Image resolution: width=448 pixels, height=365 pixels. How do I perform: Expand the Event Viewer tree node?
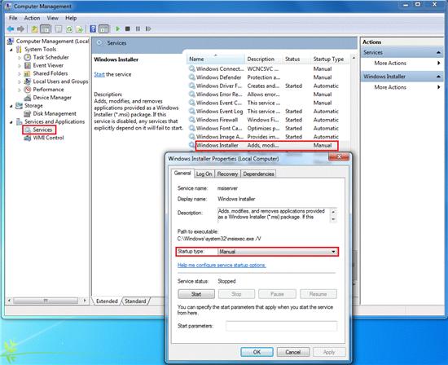(20, 66)
